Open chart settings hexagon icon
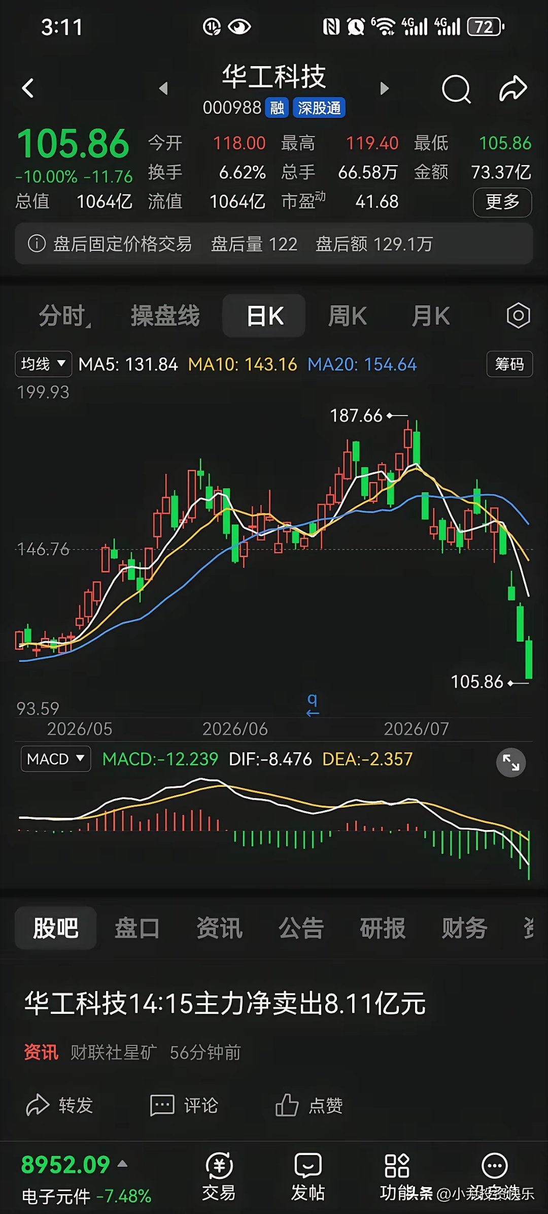 coord(518,315)
